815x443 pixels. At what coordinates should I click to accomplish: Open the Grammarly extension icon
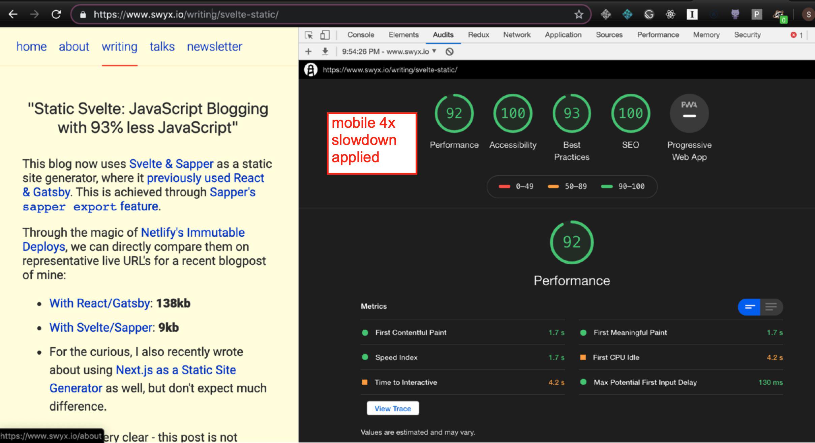pyautogui.click(x=649, y=14)
